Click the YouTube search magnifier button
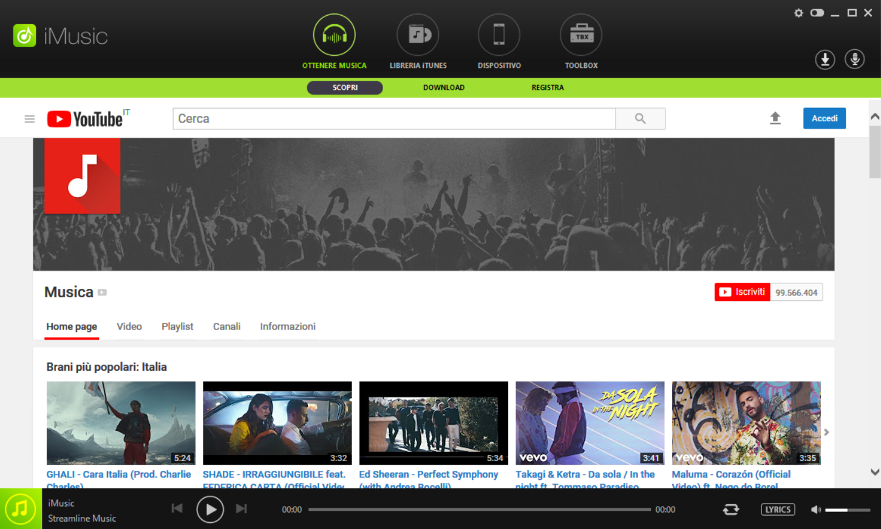The width and height of the screenshot is (881, 529). 641,118
